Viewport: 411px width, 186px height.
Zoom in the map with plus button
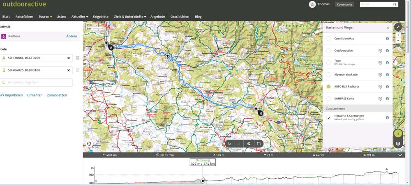coord(398,35)
